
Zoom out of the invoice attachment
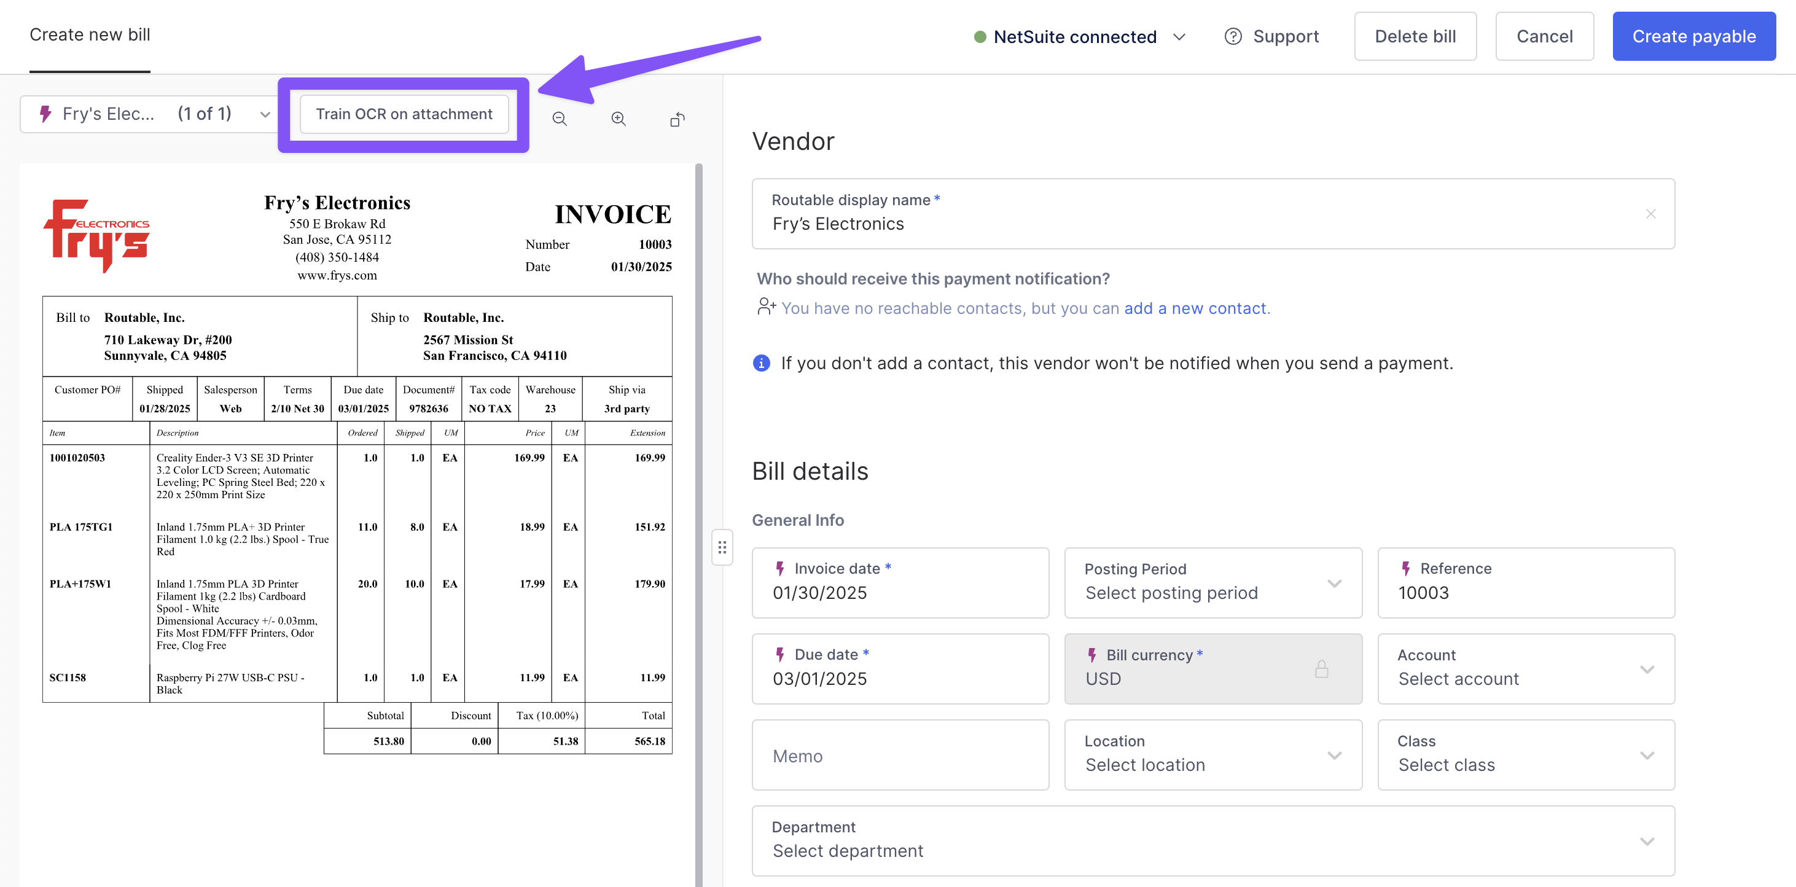tap(559, 119)
